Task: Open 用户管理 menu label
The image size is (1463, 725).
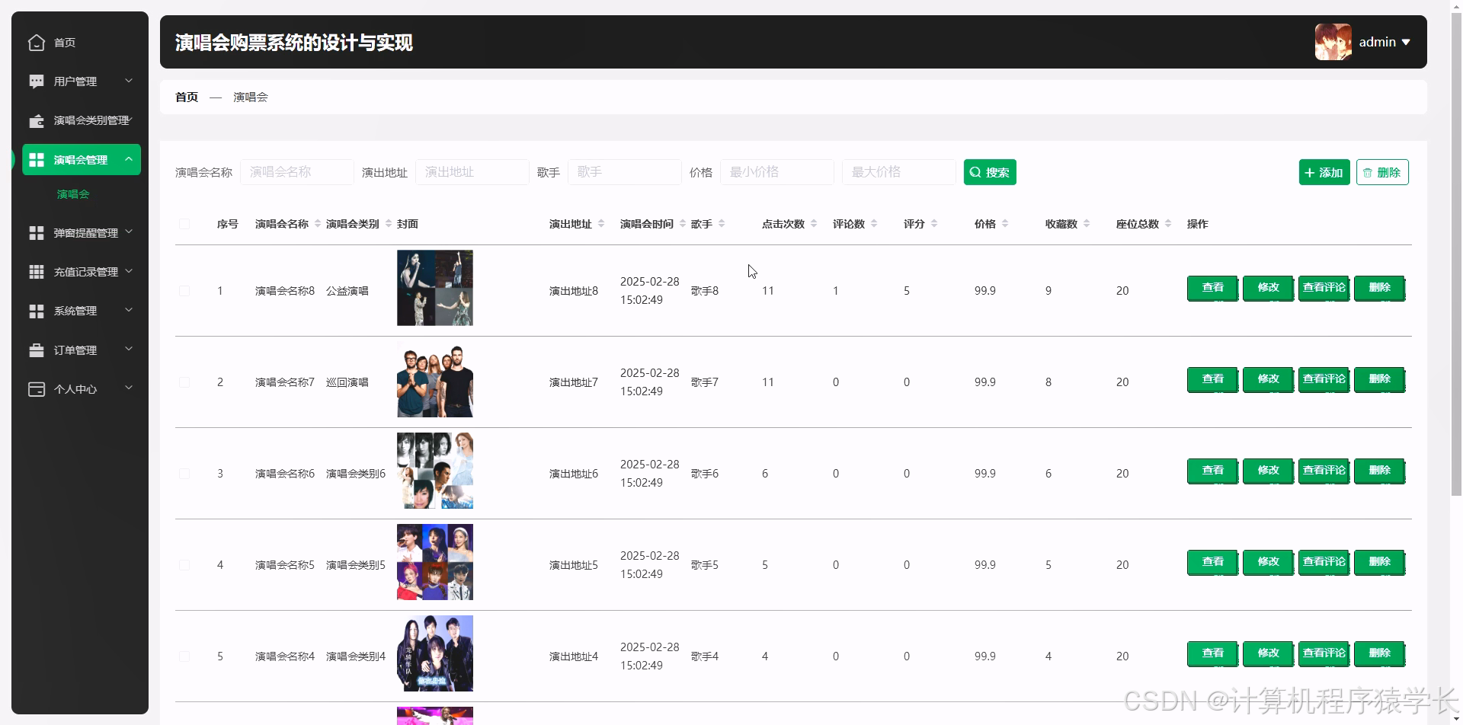Action: [75, 81]
